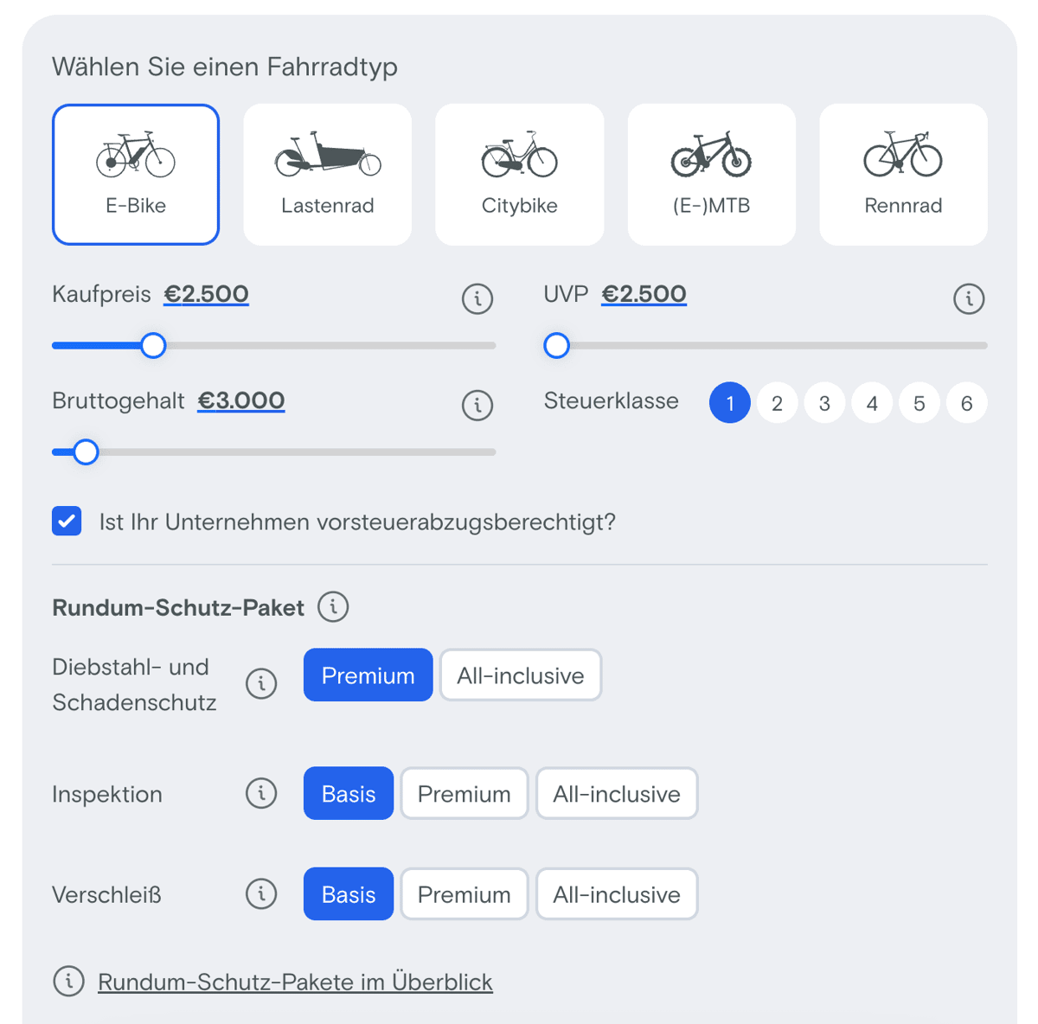The width and height of the screenshot is (1038, 1024).
Task: Set Verschleiß to All-inclusive
Action: (x=617, y=894)
